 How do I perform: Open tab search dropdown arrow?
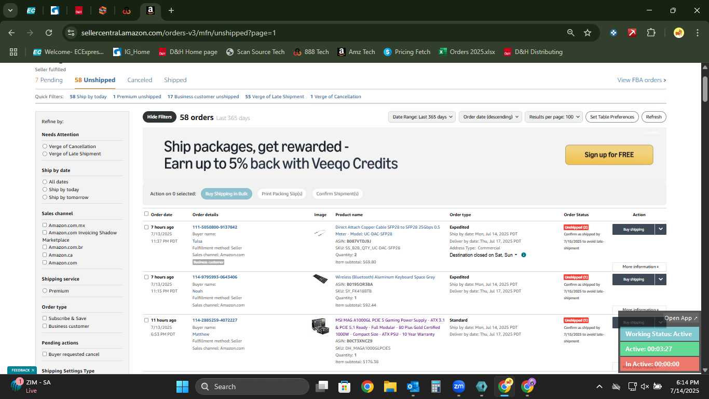(10, 10)
